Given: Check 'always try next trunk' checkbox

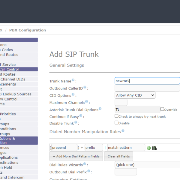Looking at the screenshot, I should coord(116,116).
